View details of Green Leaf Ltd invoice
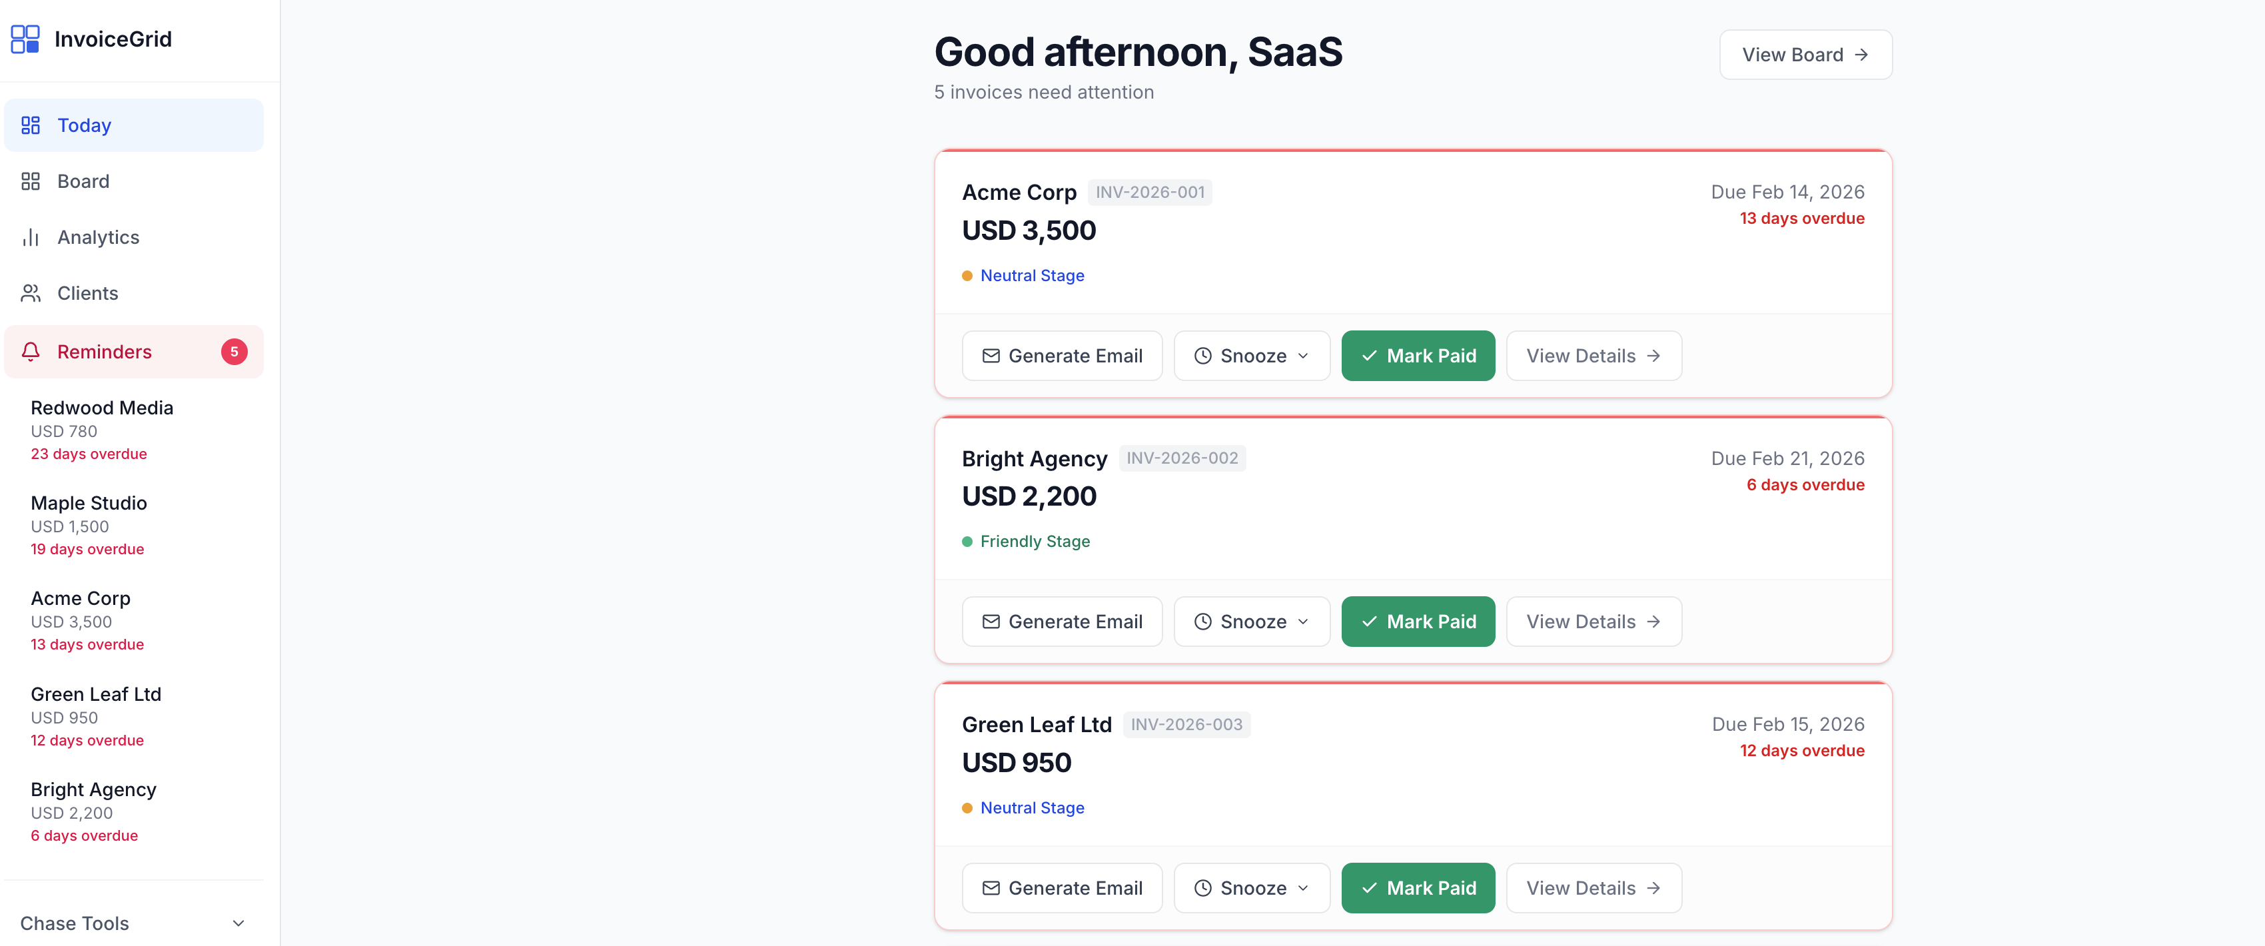 pyautogui.click(x=1593, y=888)
